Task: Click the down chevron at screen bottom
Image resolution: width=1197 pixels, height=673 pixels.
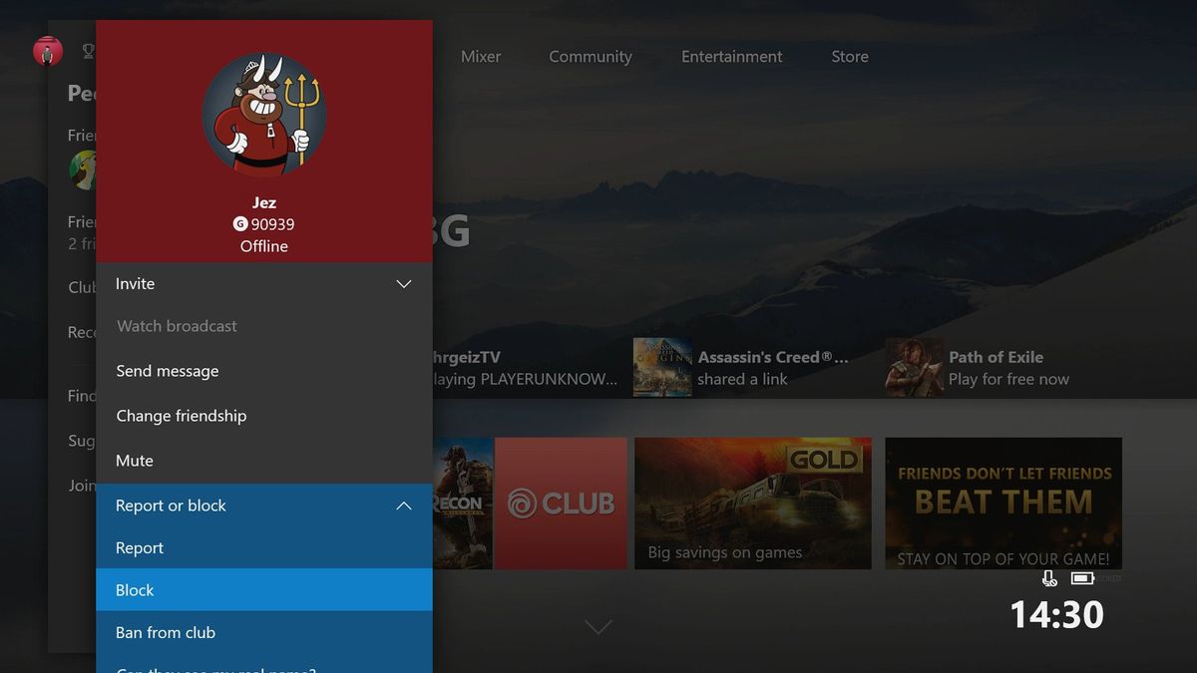Action: [598, 627]
